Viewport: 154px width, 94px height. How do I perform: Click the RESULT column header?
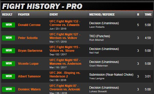(x=7, y=15)
